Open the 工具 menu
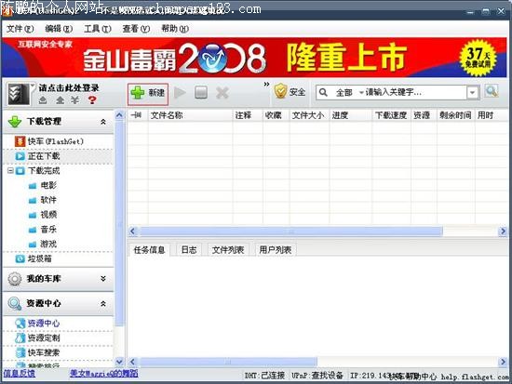512x384 pixels. [98, 29]
